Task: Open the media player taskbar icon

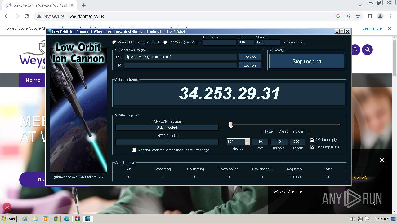Action: point(45,219)
